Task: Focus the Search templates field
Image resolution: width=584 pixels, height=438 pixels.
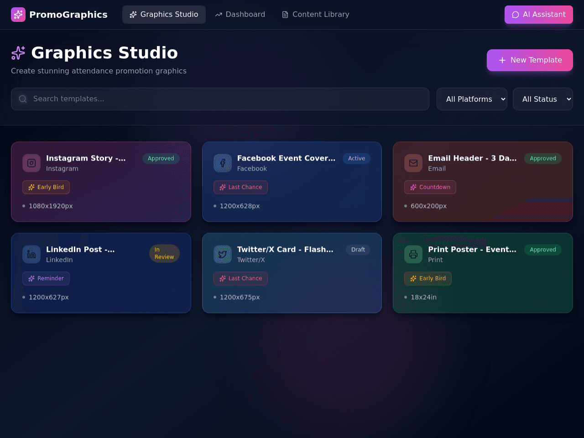Action: pyautogui.click(x=220, y=99)
